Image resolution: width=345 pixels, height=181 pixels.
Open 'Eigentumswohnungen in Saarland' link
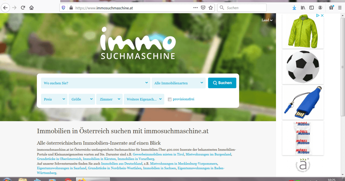point(62,168)
